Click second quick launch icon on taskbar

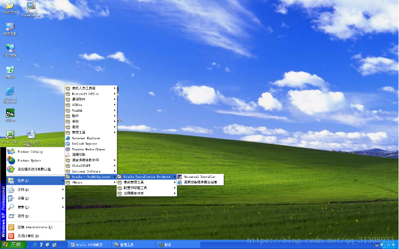pos(41,245)
